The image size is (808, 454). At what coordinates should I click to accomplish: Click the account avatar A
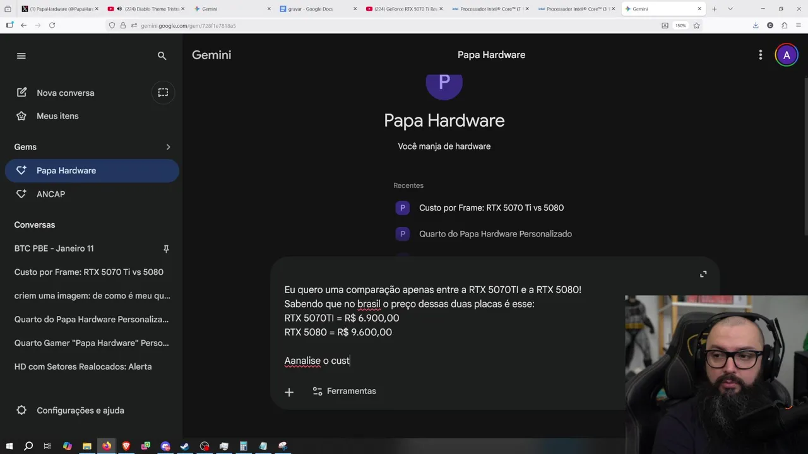(787, 55)
